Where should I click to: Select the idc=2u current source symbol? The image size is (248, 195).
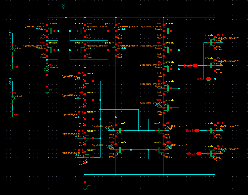47,69
